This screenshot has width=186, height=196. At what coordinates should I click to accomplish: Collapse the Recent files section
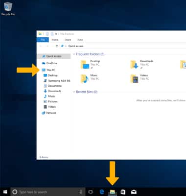[x=74, y=92]
